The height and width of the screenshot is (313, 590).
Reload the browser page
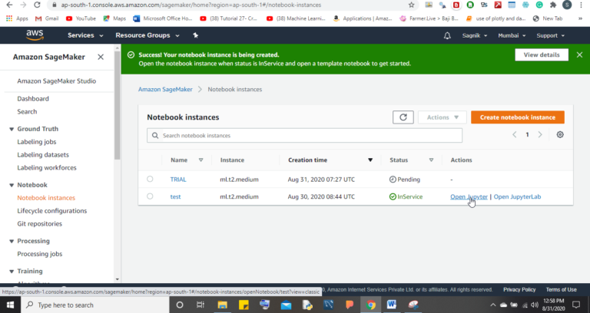tap(37, 5)
